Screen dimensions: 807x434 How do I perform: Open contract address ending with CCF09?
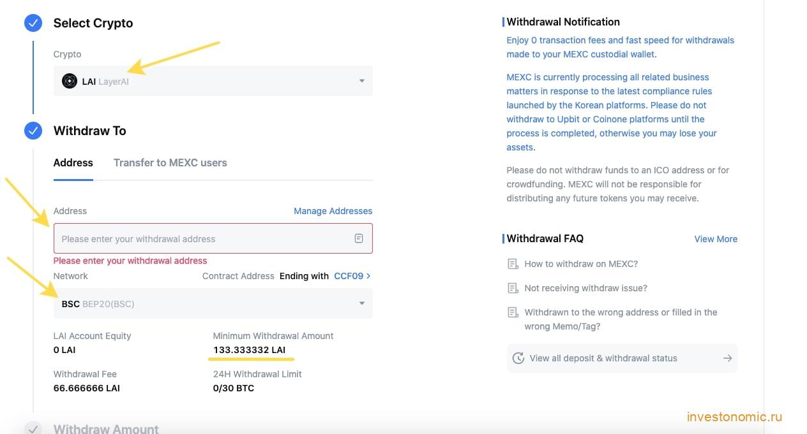pyautogui.click(x=352, y=276)
